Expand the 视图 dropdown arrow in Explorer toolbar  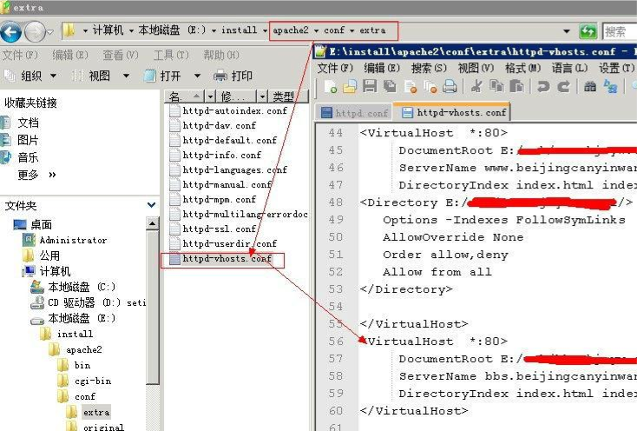127,76
